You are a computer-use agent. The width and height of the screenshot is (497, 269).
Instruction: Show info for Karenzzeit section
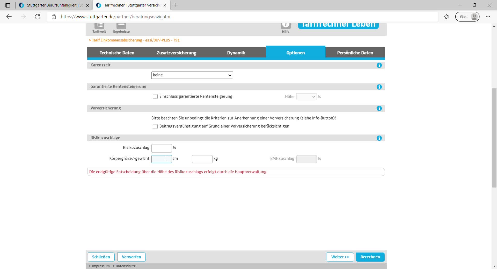(x=379, y=65)
